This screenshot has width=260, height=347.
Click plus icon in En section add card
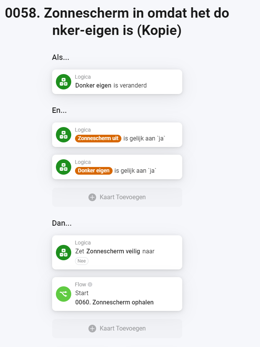click(x=92, y=197)
